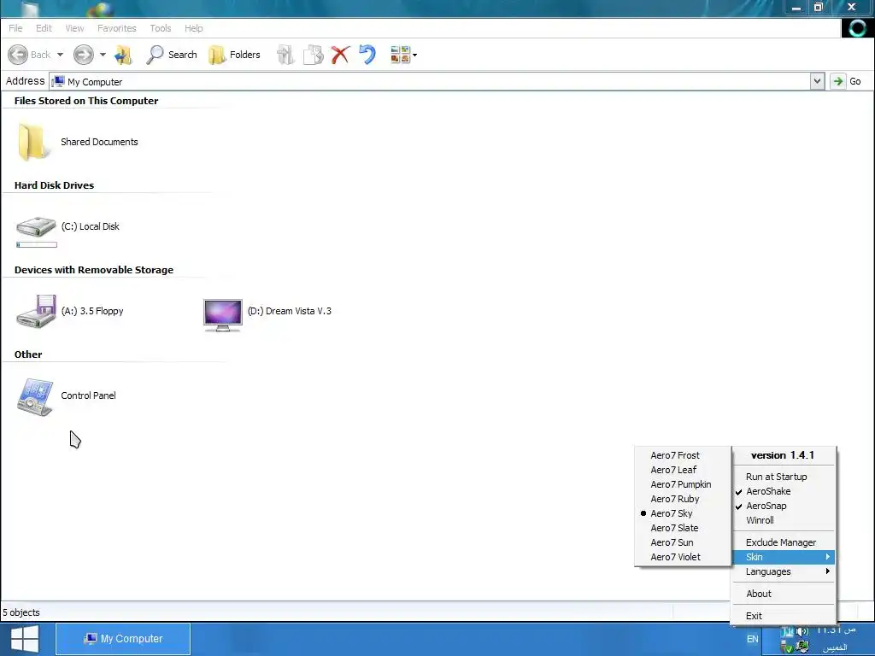The height and width of the screenshot is (656, 875).
Task: Click the Address bar My Computer field
Action: coord(430,81)
